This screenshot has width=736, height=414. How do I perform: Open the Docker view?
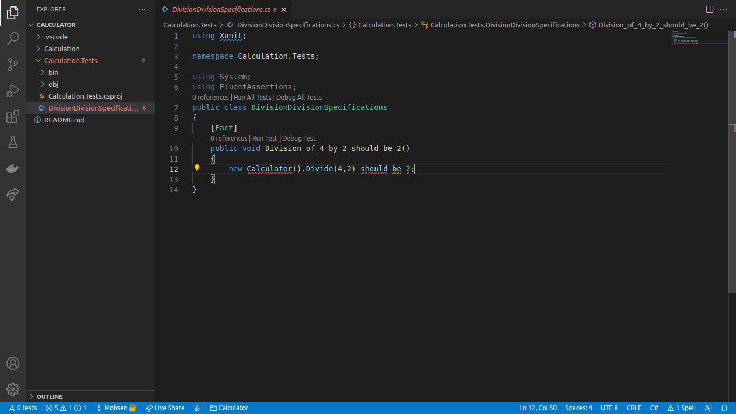[13, 168]
